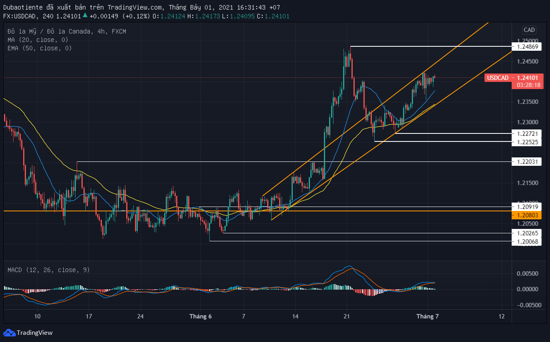Click the MA (20, close, 0) legend
550x342 pixels.
coord(38,40)
